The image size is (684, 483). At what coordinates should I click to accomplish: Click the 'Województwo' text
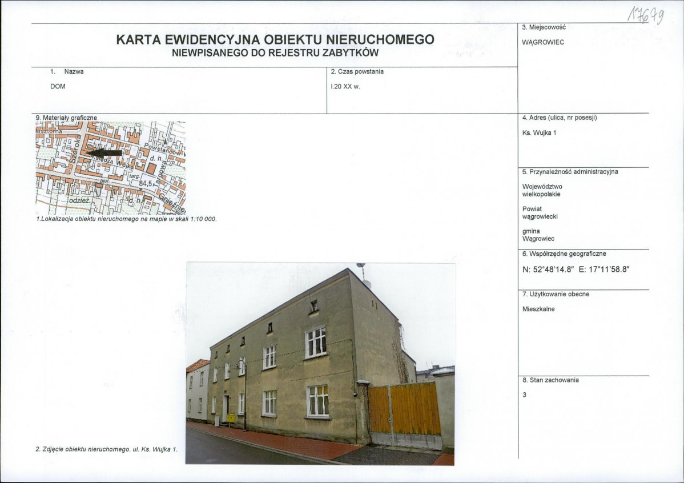click(542, 187)
